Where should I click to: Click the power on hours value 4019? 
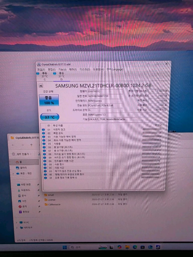(157, 110)
